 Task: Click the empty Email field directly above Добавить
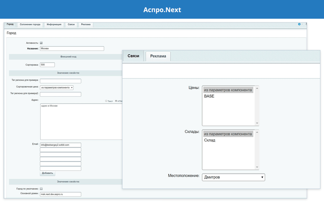60,168
